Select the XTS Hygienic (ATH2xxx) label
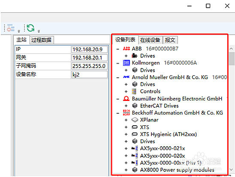The image size is (235, 177). coord(168,134)
